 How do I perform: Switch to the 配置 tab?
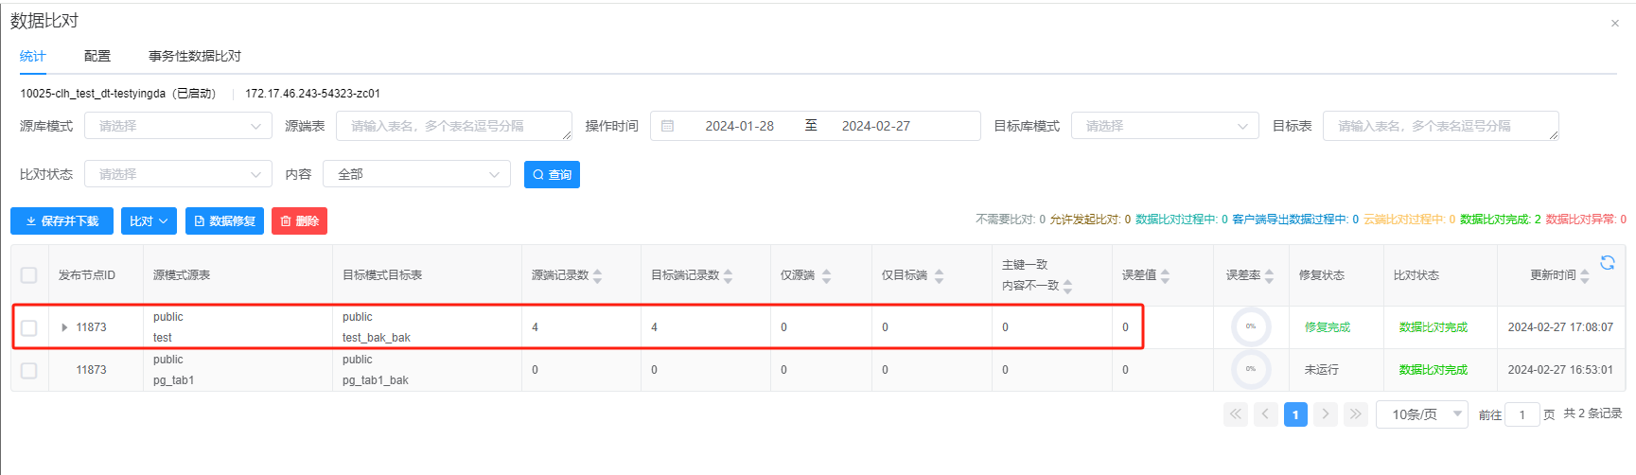click(x=97, y=56)
